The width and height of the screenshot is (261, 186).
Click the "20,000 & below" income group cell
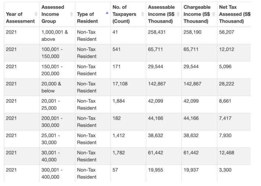click(51, 87)
